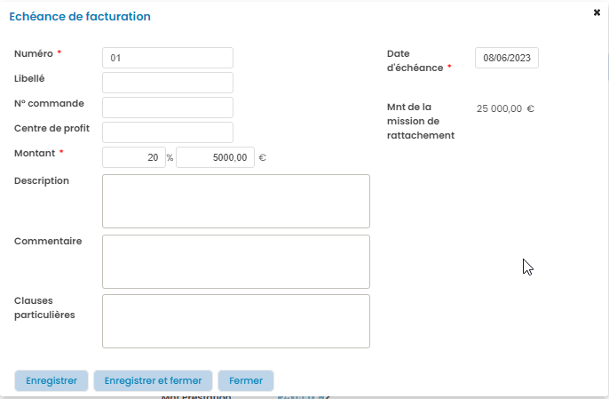Click the Montant amount field showing 5000,00
The image size is (609, 399).
click(215, 157)
